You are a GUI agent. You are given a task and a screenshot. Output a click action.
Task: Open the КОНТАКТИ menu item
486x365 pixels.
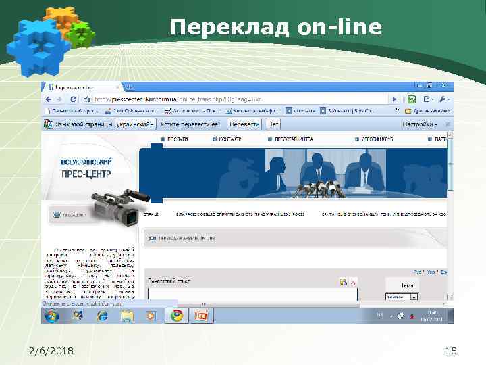[227, 139]
